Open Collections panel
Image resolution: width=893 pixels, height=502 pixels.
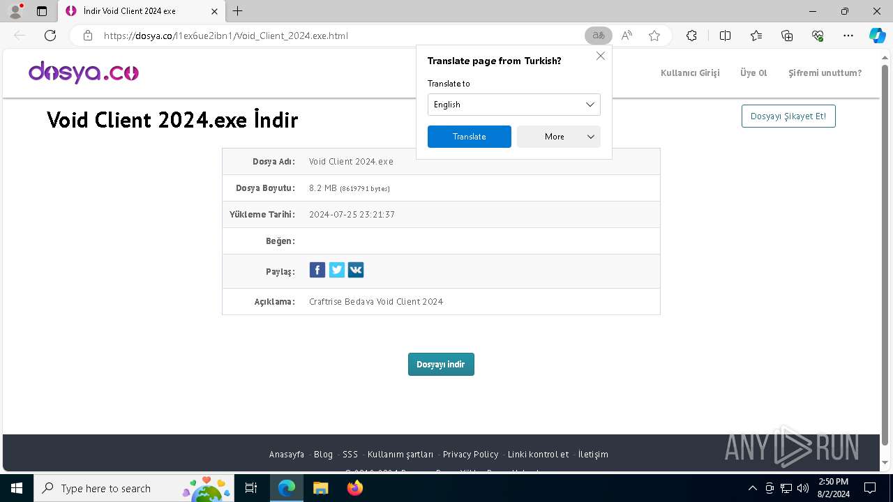[x=787, y=36]
